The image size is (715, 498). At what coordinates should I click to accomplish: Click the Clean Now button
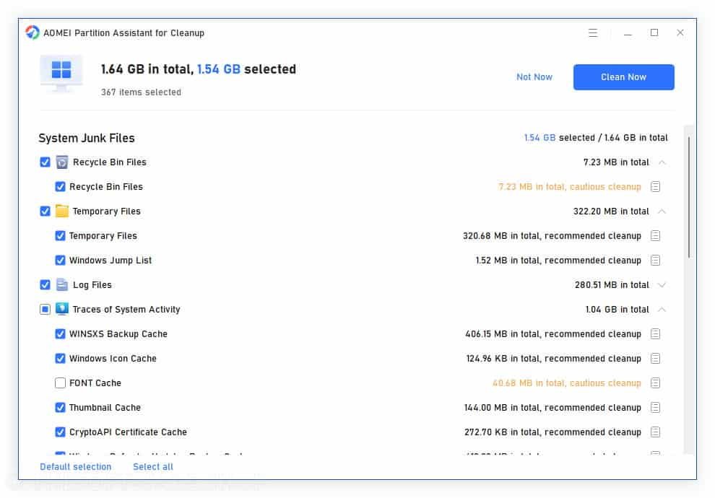[x=623, y=77]
